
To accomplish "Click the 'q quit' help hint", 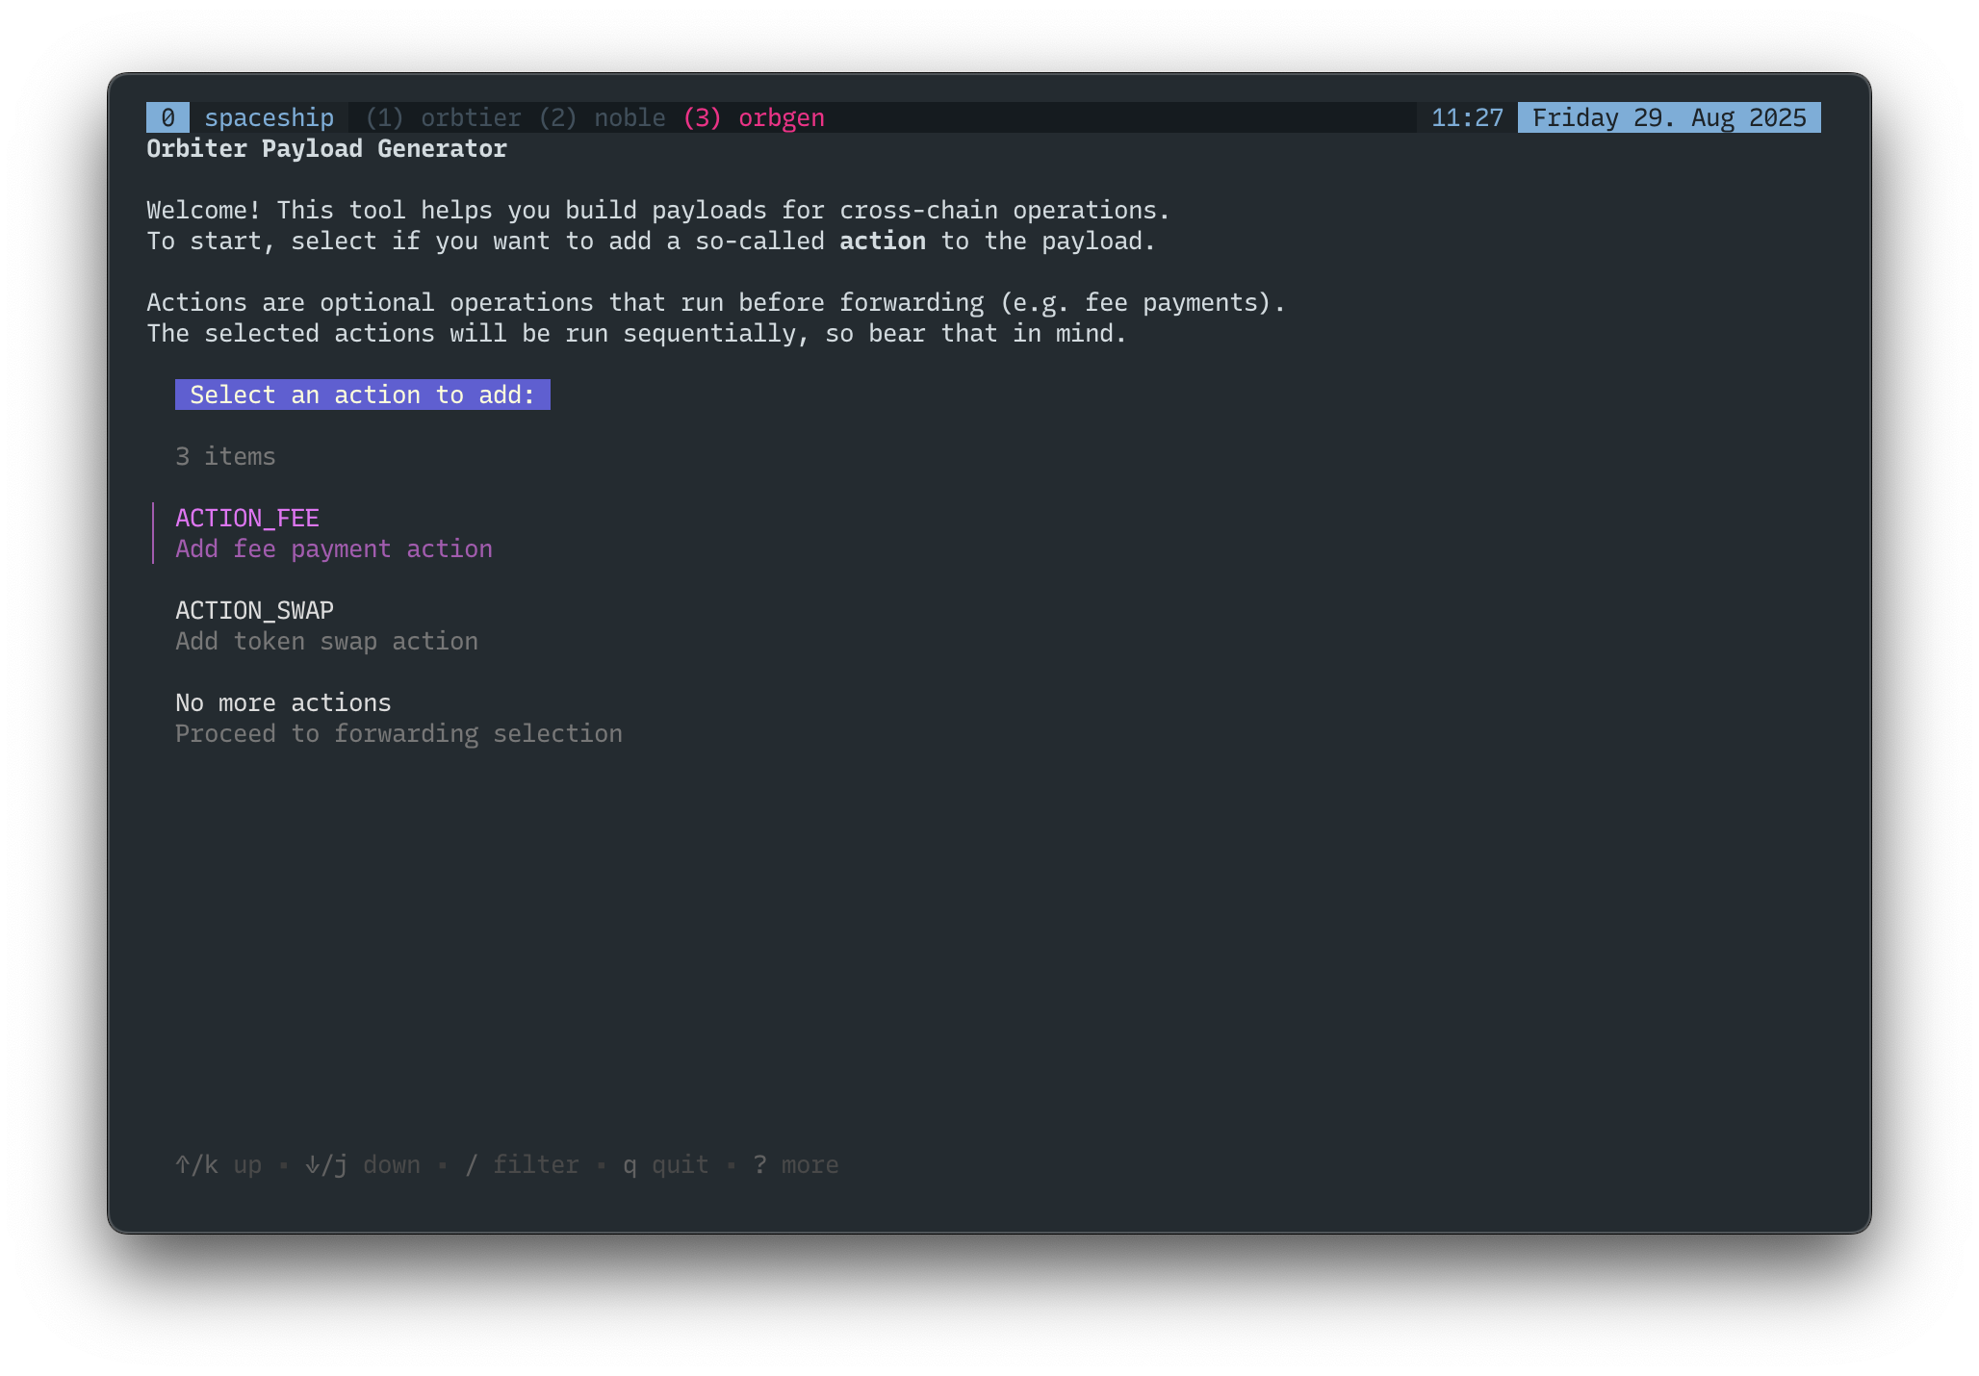I will pos(666,1164).
